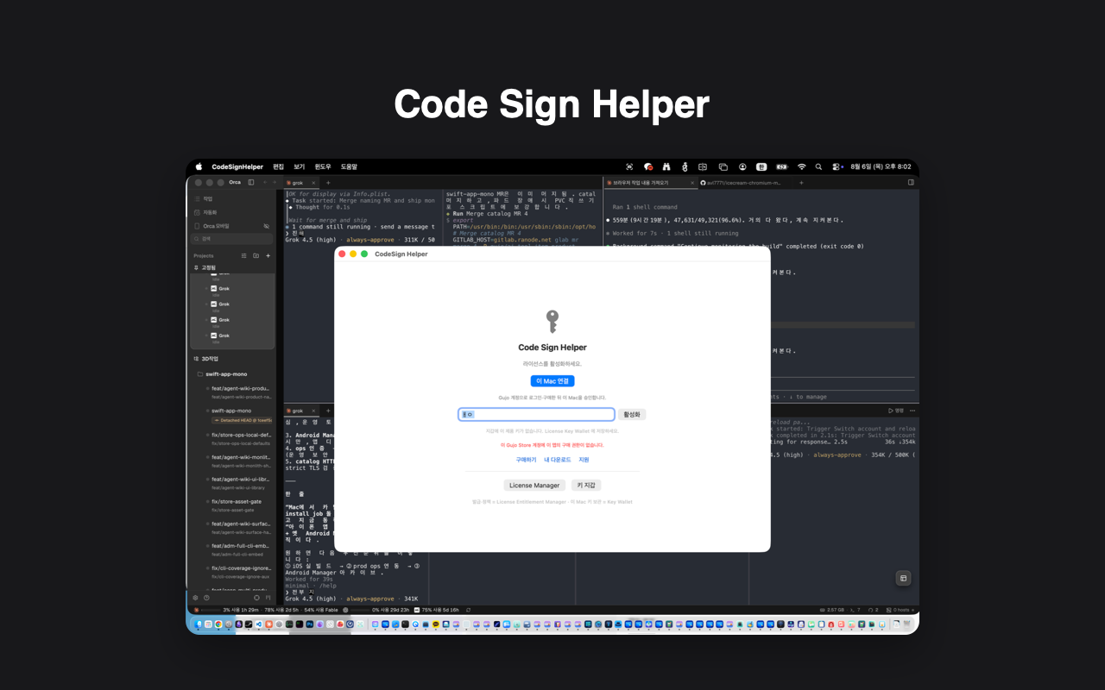Image resolution: width=1105 pixels, height=690 pixels.
Task: Open the '키 지갑' key wallet button
Action: click(x=586, y=486)
